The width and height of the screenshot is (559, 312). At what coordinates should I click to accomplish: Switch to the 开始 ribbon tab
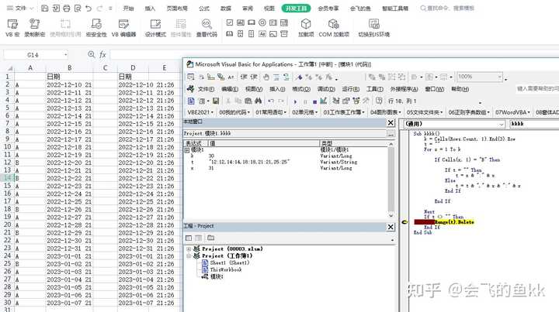coord(128,9)
